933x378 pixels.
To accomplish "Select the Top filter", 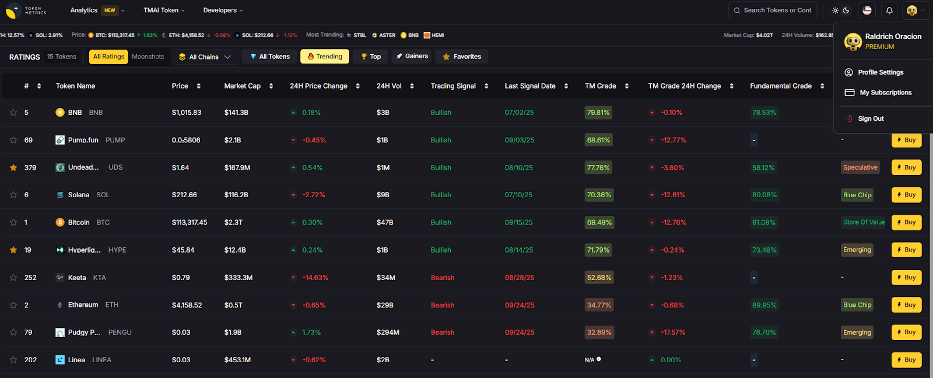I will click(x=370, y=57).
